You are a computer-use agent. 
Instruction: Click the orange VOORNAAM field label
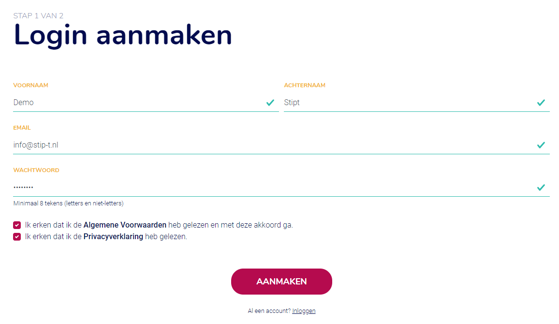click(x=31, y=85)
